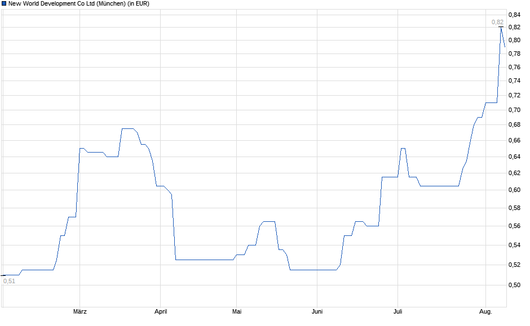Click the 0,80 y-axis value
This screenshot has width=530, height=326.
pos(514,40)
